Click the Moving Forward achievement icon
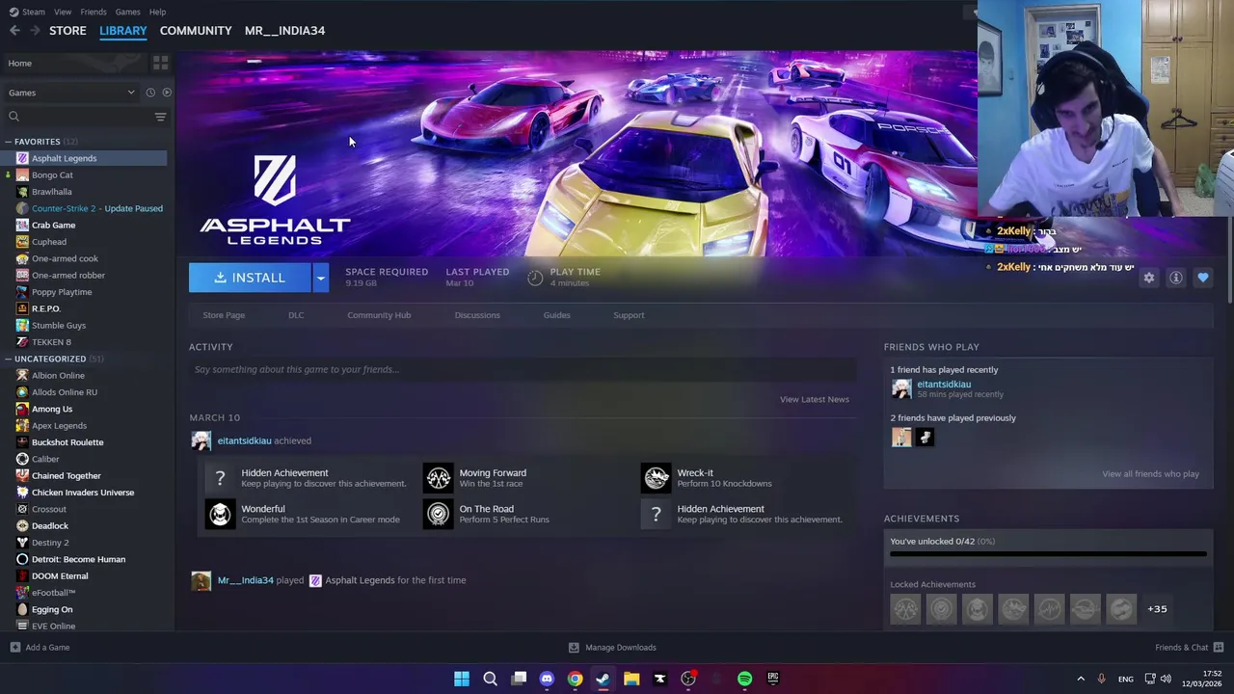 pos(439,477)
